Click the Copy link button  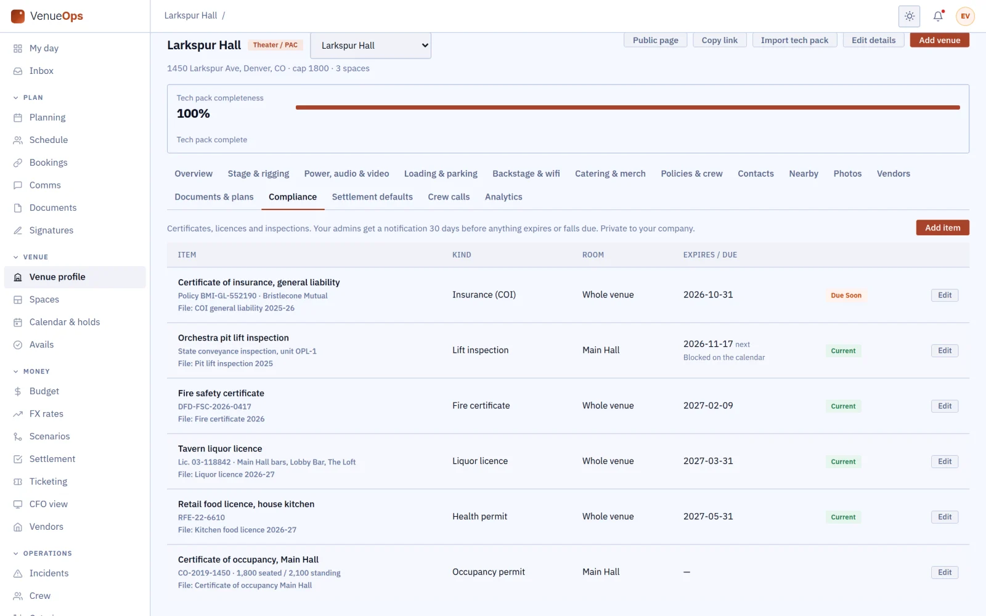719,40
